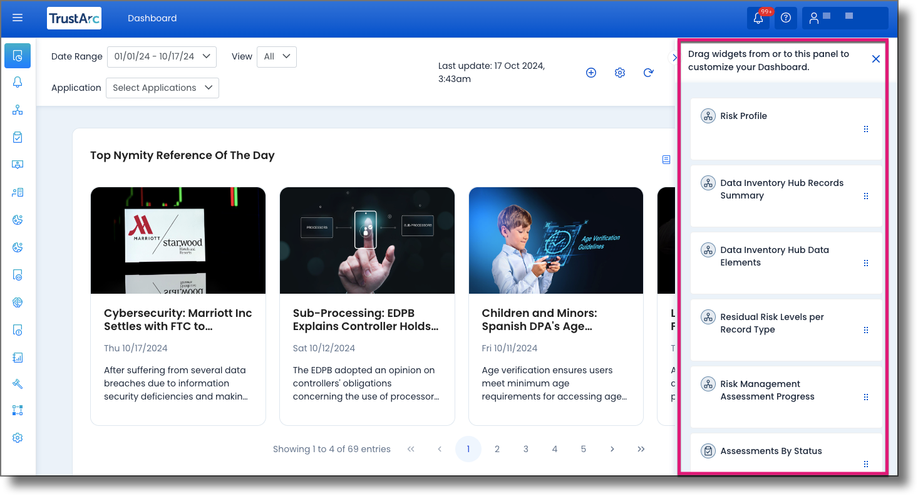Viewport: 918px width, 496px height.
Task: Open Cybersecurity: Marriott Inc Settles article title
Action: point(178,319)
